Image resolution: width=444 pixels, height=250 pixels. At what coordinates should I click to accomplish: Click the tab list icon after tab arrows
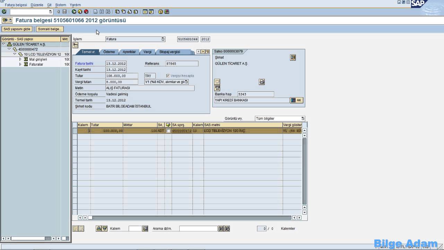[x=207, y=52]
